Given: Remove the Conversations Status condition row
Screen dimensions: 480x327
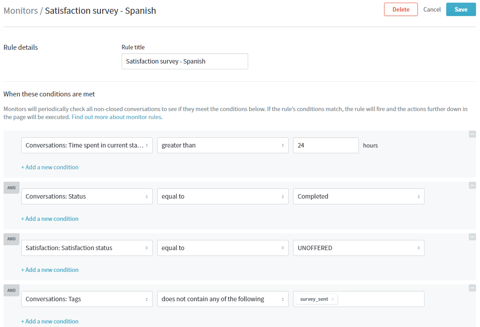Looking at the screenshot, I should (472, 186).
